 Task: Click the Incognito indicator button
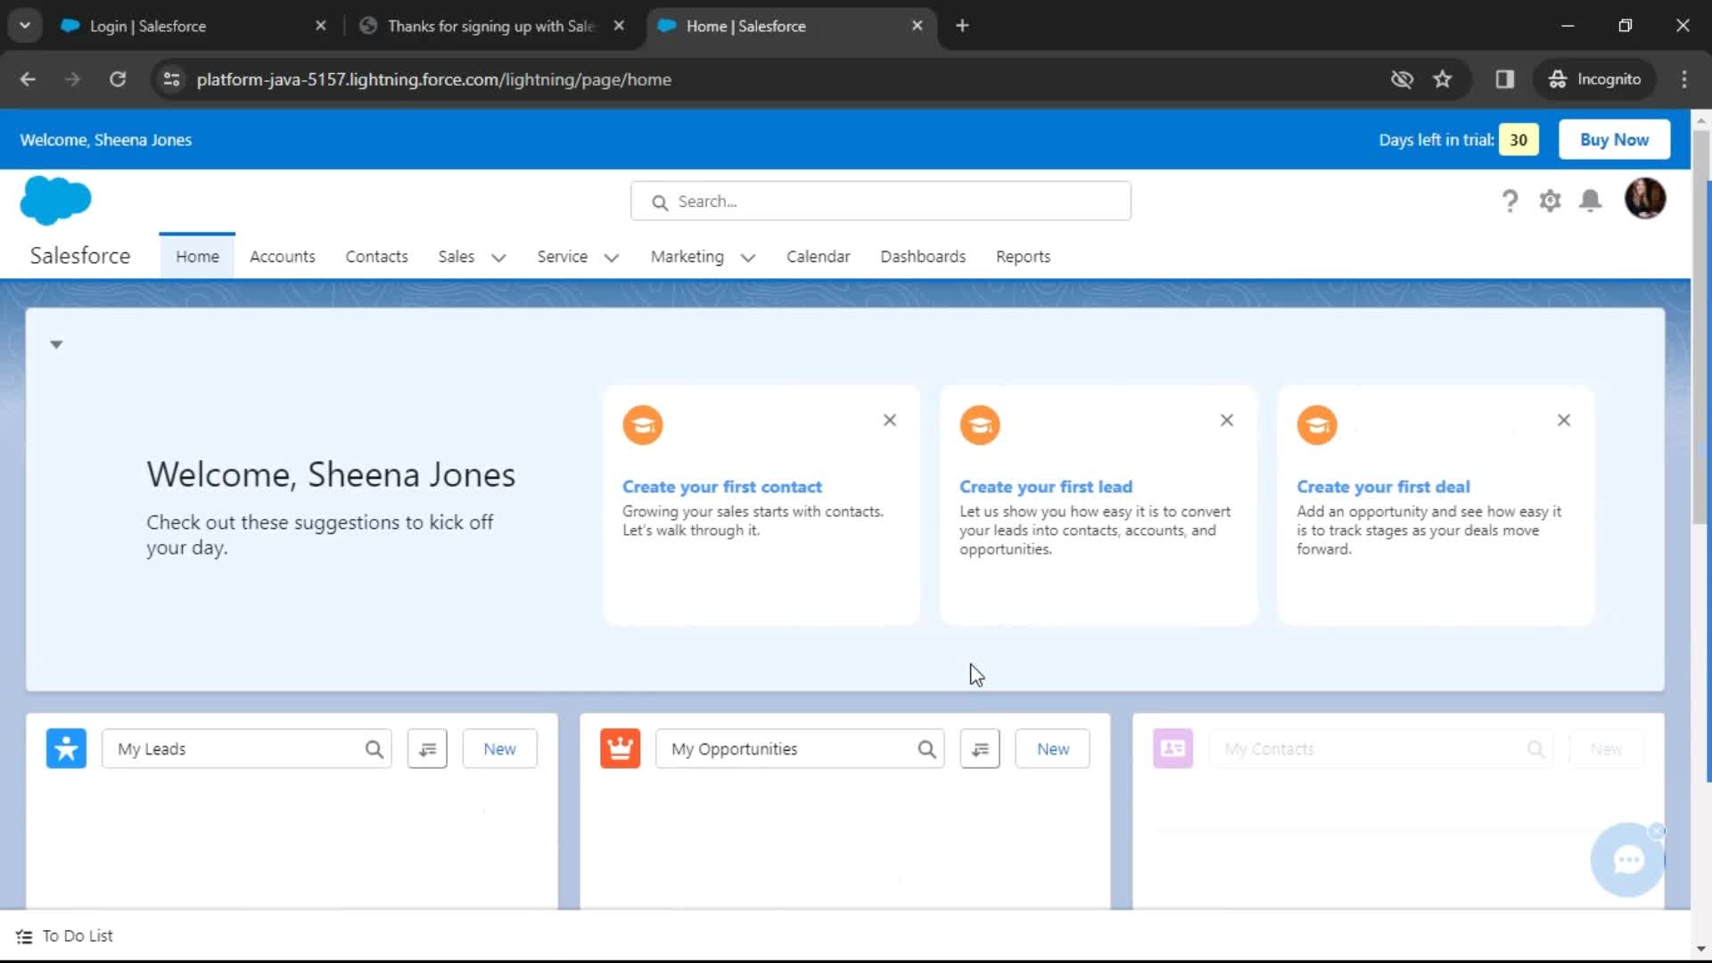click(x=1594, y=79)
